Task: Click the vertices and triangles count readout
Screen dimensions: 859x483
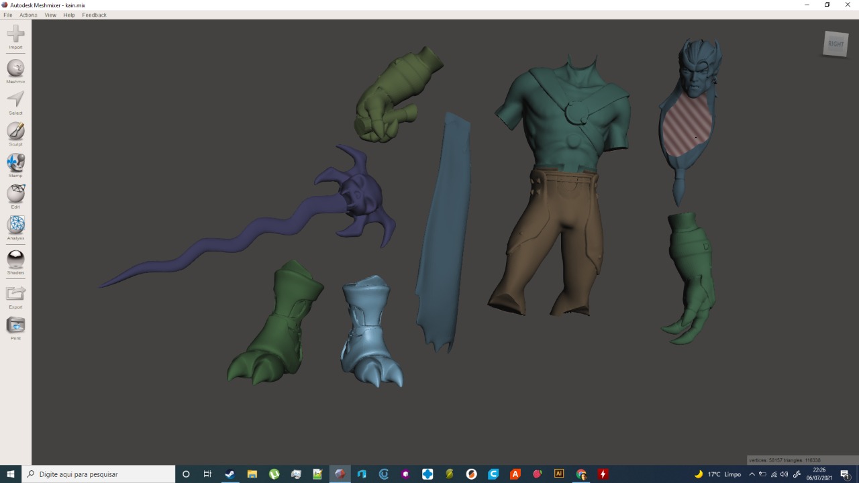Action: 785,460
